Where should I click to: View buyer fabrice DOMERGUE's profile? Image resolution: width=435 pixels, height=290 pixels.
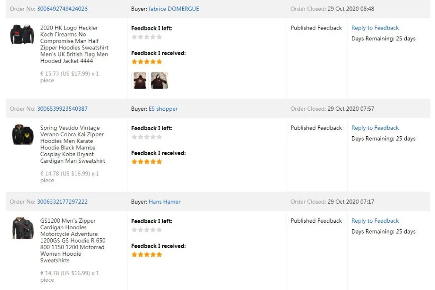click(x=174, y=9)
